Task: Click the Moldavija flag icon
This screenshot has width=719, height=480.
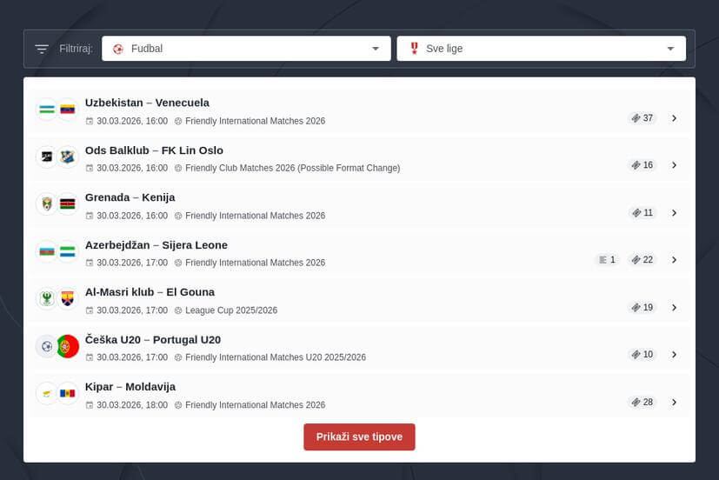Action: click(67, 394)
